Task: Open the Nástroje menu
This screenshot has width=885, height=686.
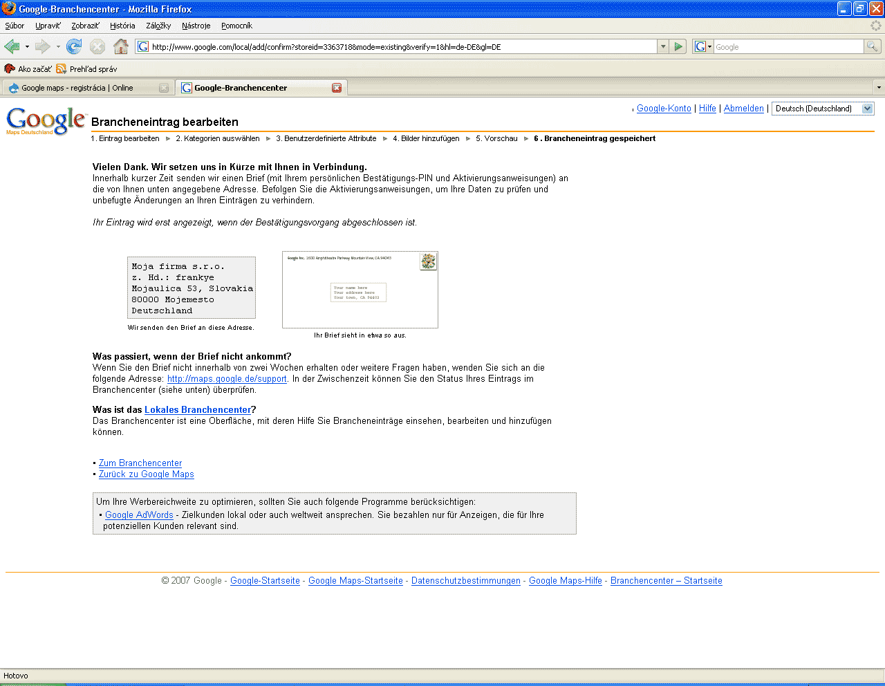Action: (x=196, y=26)
